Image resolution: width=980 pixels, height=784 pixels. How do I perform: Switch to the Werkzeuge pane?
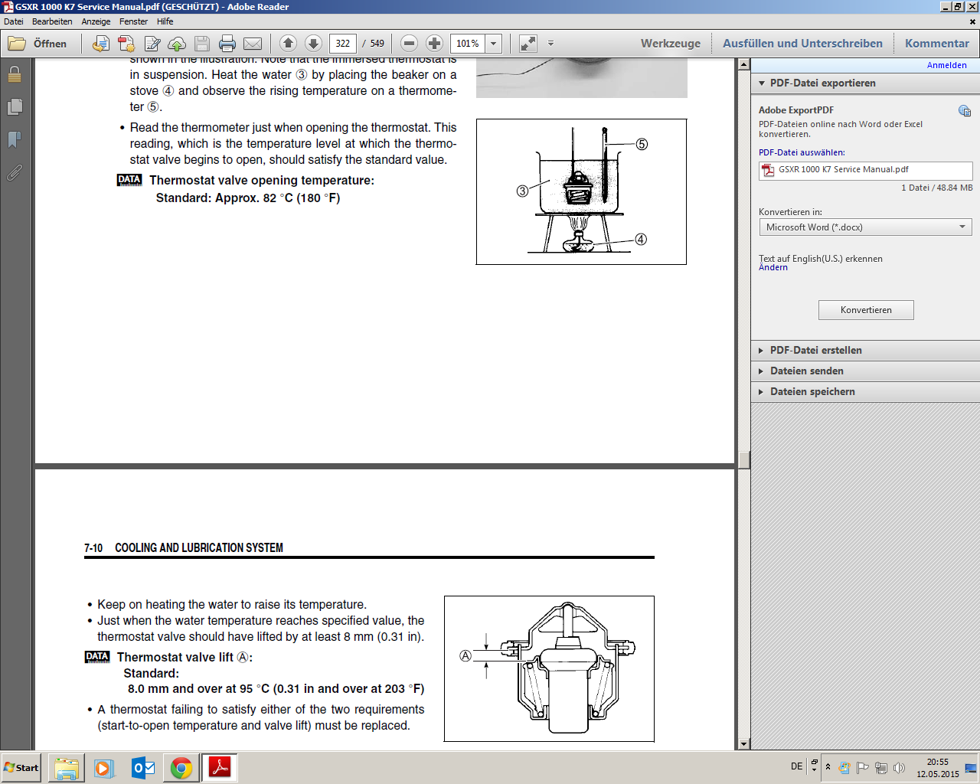pyautogui.click(x=671, y=44)
